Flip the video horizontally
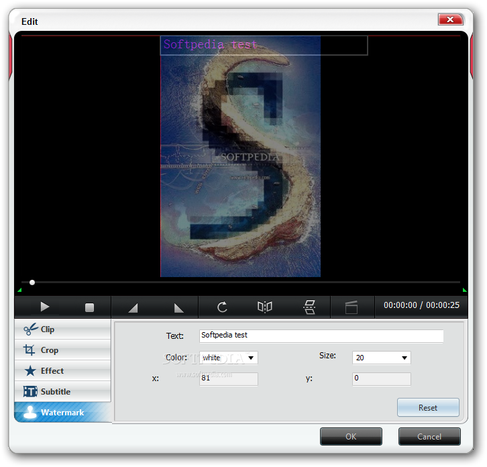 coord(264,307)
